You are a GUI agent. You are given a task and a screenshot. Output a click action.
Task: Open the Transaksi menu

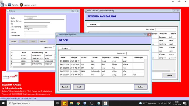(x=15, y=5)
